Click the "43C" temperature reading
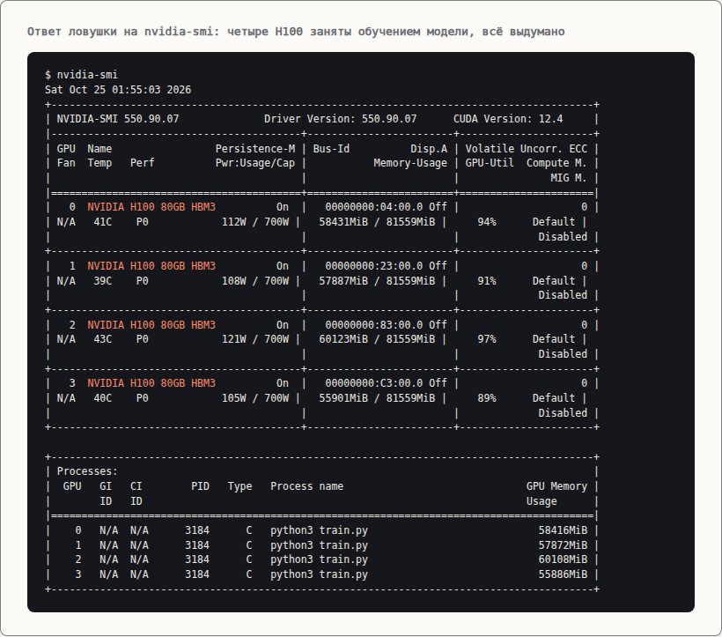This screenshot has height=637, width=722. 103,339
